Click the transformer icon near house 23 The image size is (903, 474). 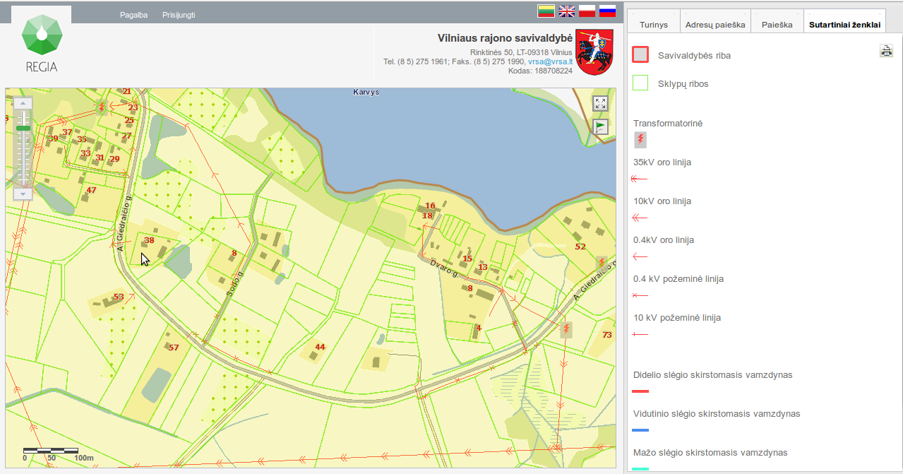[102, 108]
